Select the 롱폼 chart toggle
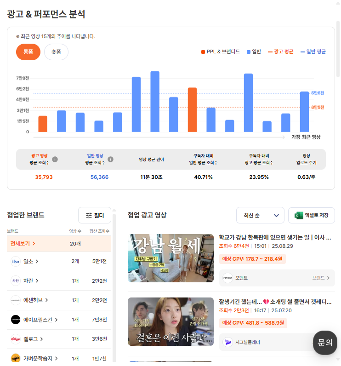The image size is (341, 366). 28,52
